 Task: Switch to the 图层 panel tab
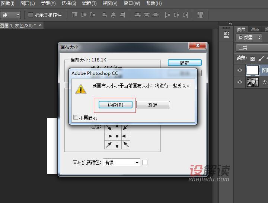click(241, 29)
